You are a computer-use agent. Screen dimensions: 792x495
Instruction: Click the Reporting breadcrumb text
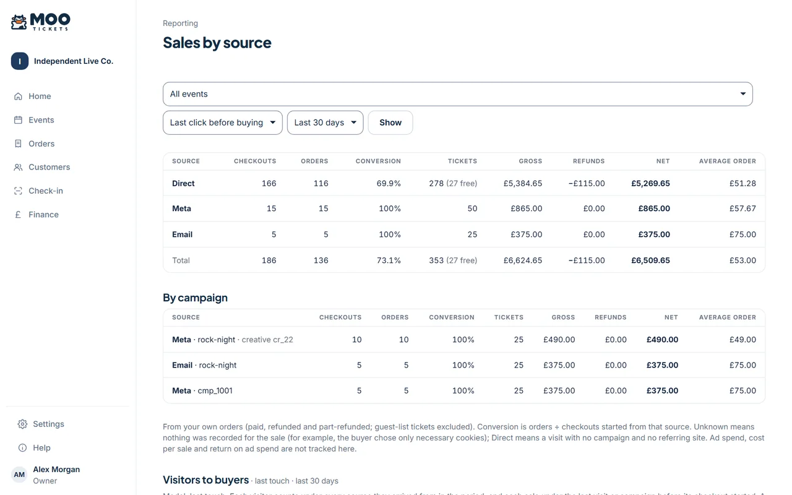pyautogui.click(x=180, y=24)
